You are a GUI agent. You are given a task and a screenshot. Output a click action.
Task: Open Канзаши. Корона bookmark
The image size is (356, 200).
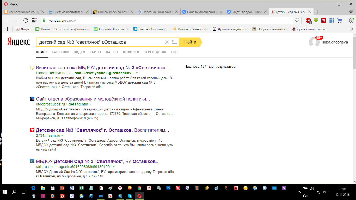point(111,29)
